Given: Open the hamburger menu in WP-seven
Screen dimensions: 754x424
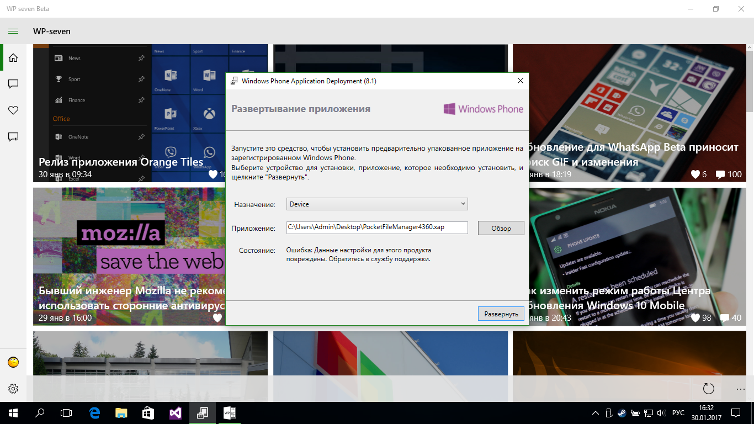Looking at the screenshot, I should (13, 31).
